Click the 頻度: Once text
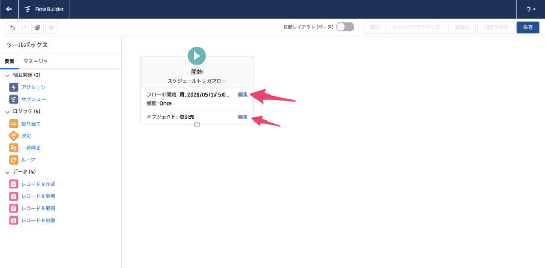Viewport: 545px width, 268px height. 159,103
